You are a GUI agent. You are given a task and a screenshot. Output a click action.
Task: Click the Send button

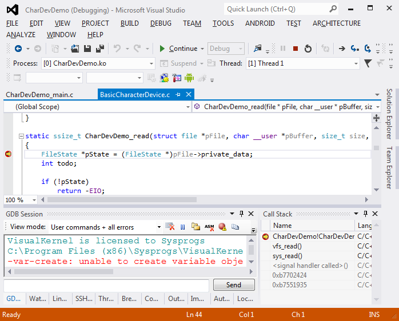coord(234,285)
